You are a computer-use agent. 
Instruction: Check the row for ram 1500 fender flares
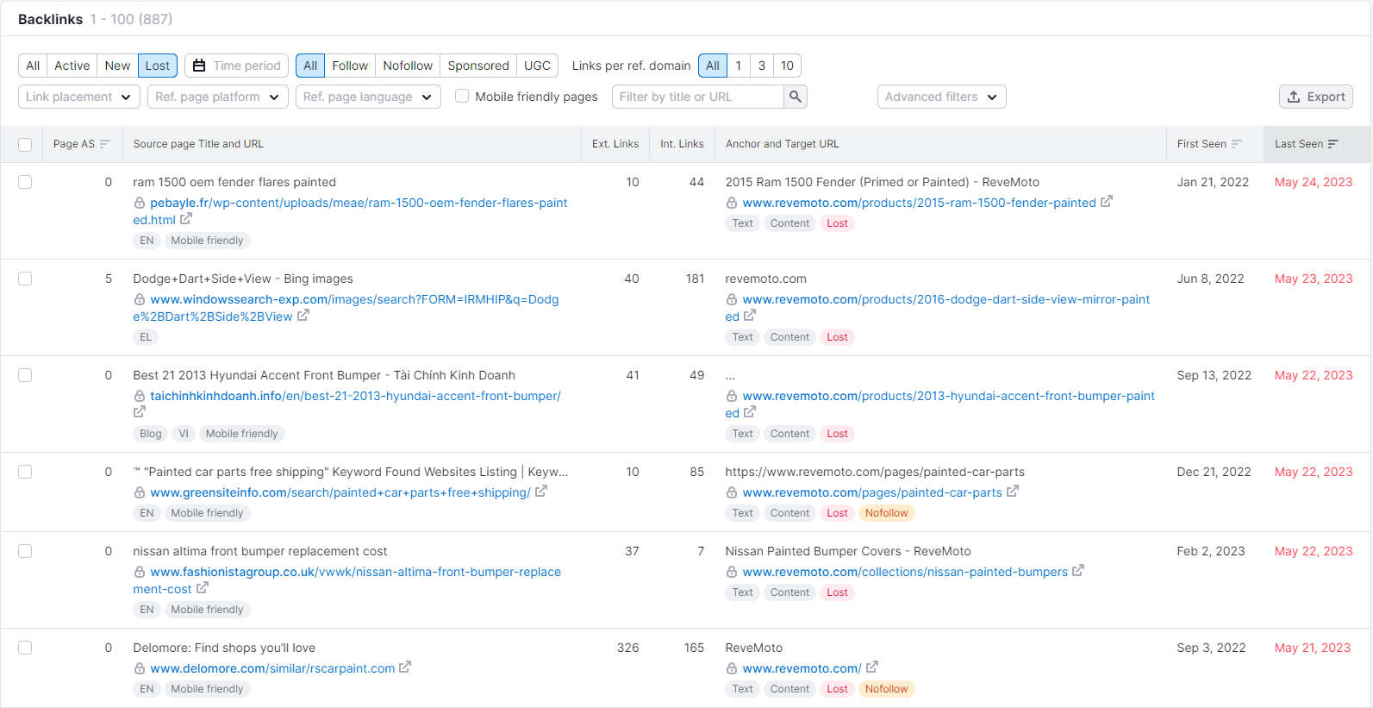(25, 182)
